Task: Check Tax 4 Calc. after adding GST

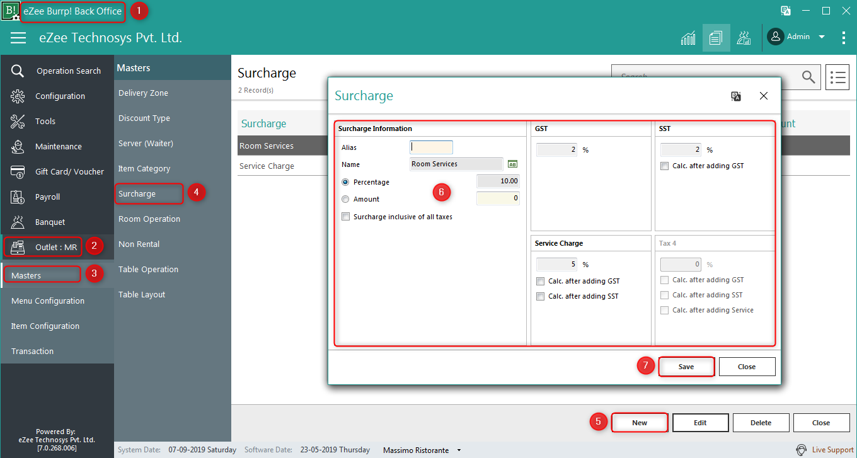Action: point(664,280)
